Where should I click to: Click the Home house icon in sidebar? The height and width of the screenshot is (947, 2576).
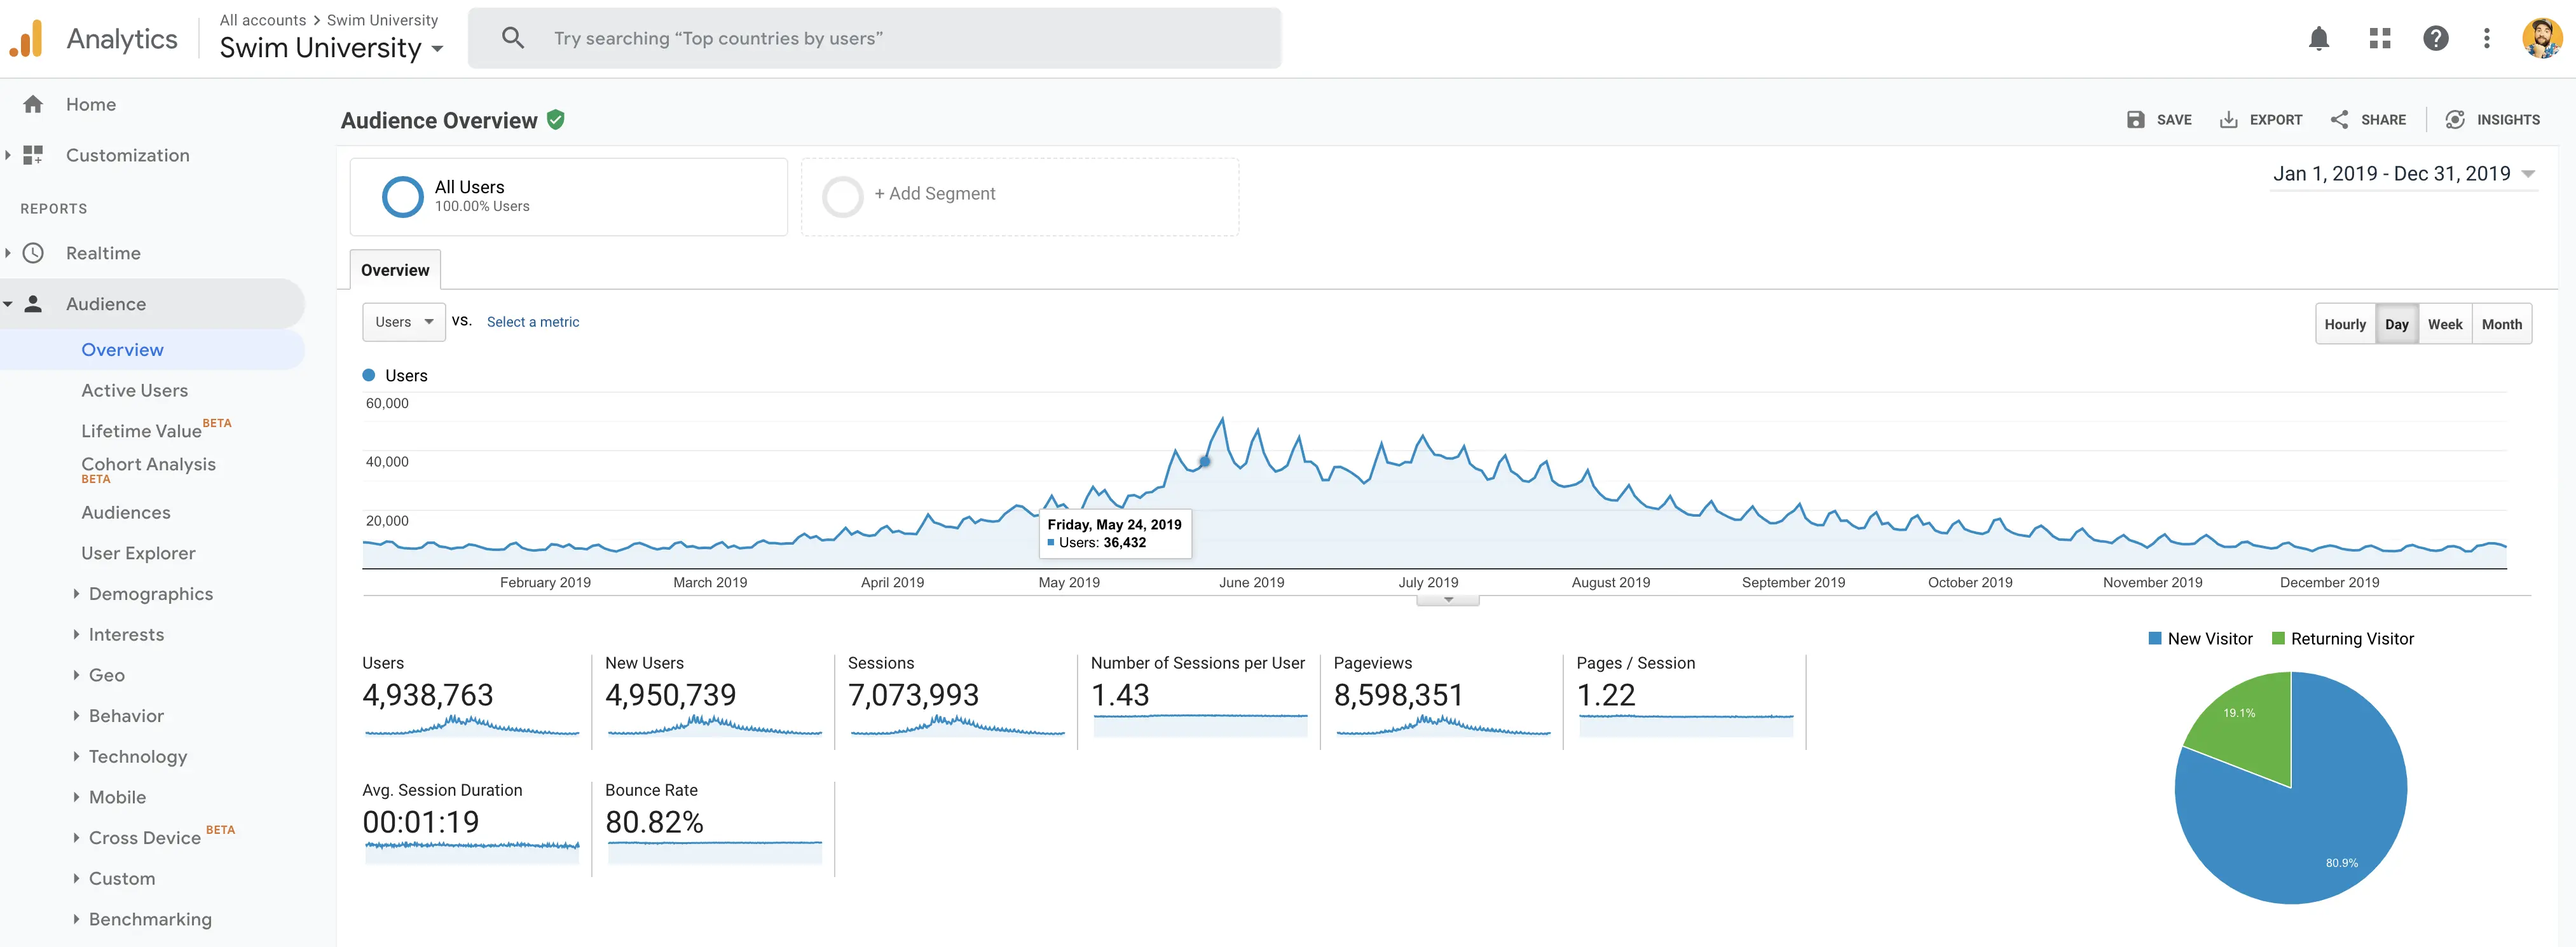point(33,104)
